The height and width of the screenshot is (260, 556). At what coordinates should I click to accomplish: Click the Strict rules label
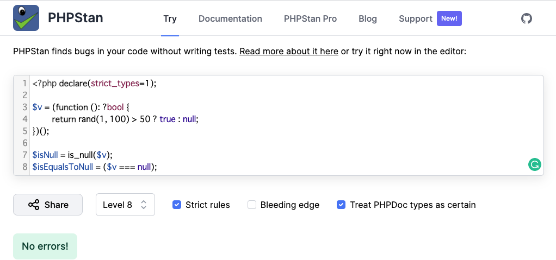click(208, 205)
